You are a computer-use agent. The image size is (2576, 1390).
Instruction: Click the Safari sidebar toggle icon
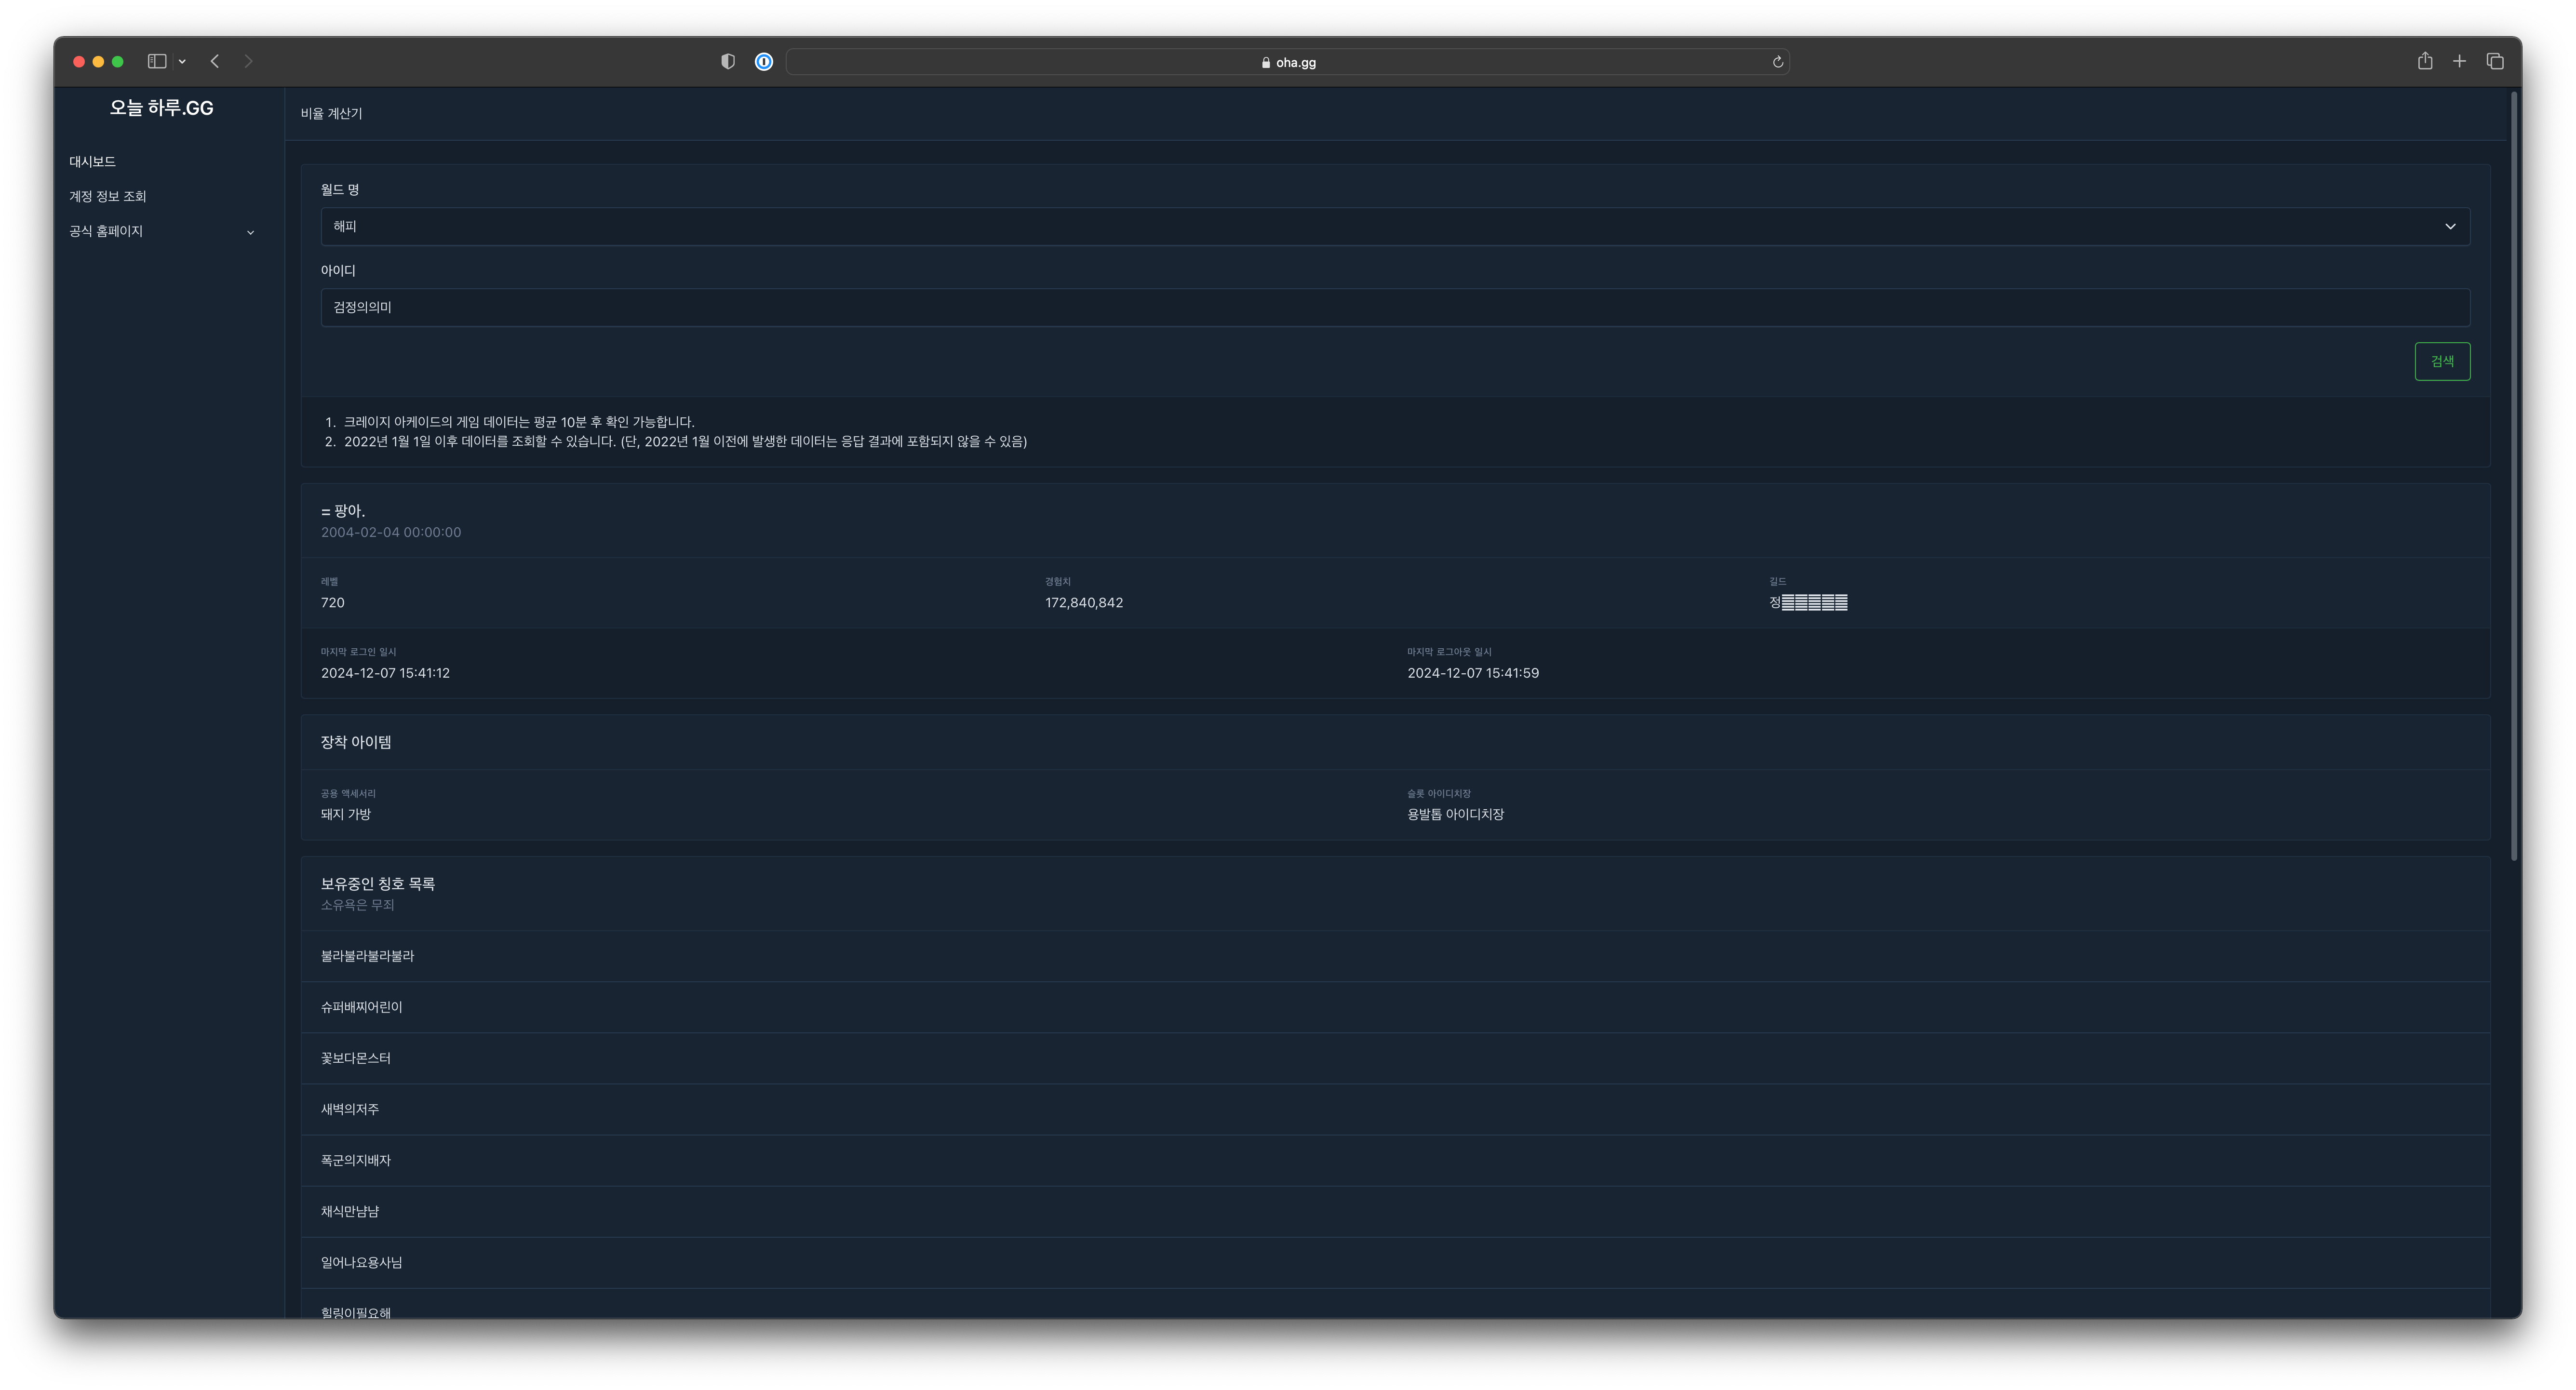(157, 62)
